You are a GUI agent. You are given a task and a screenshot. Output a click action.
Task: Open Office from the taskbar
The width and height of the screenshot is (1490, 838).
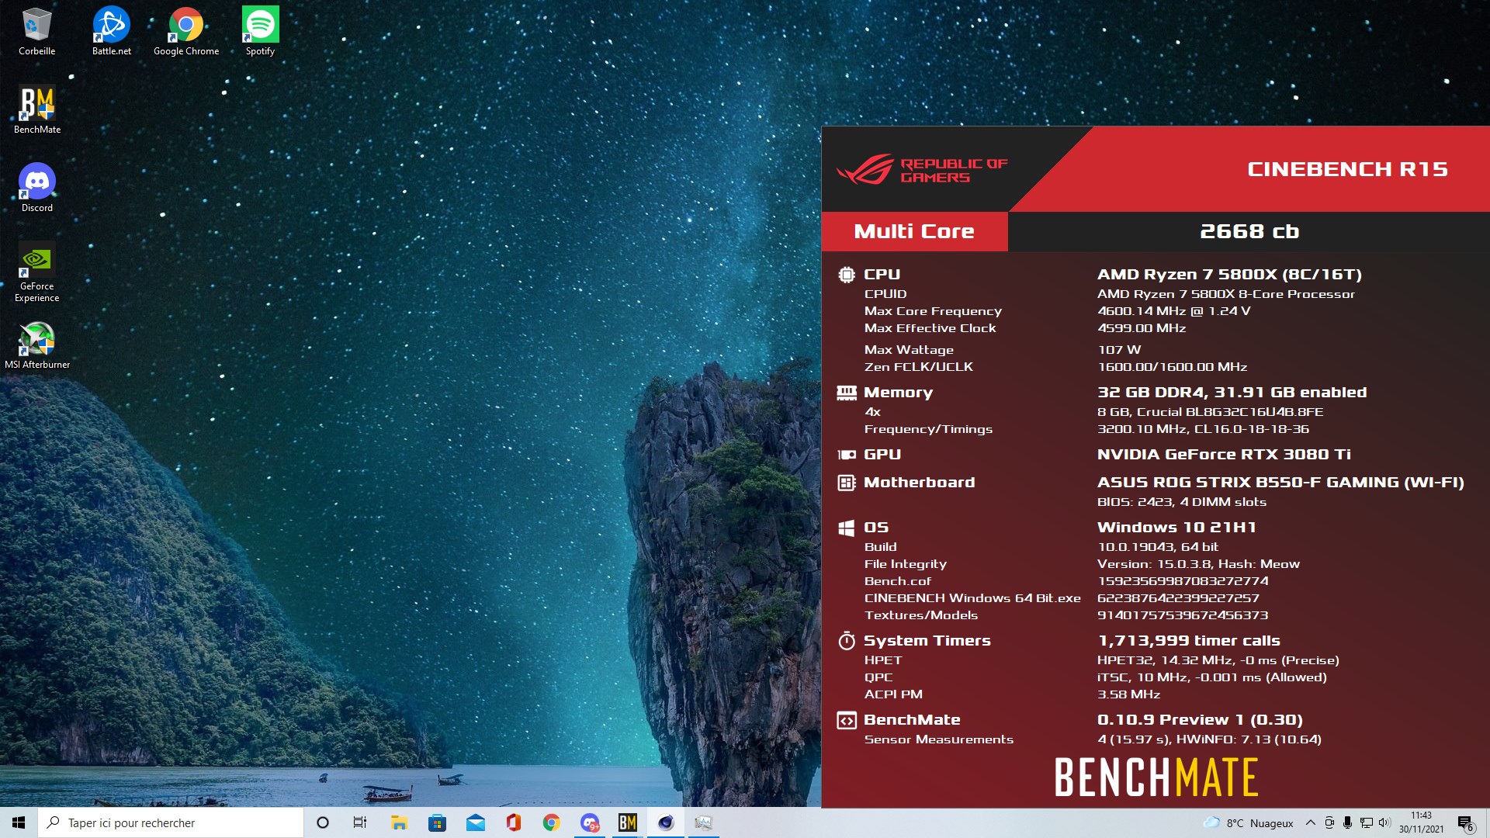coord(513,822)
